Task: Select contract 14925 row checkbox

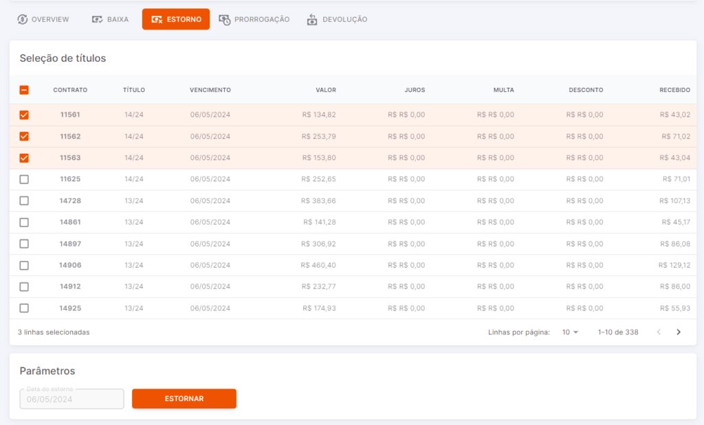Action: click(x=24, y=308)
